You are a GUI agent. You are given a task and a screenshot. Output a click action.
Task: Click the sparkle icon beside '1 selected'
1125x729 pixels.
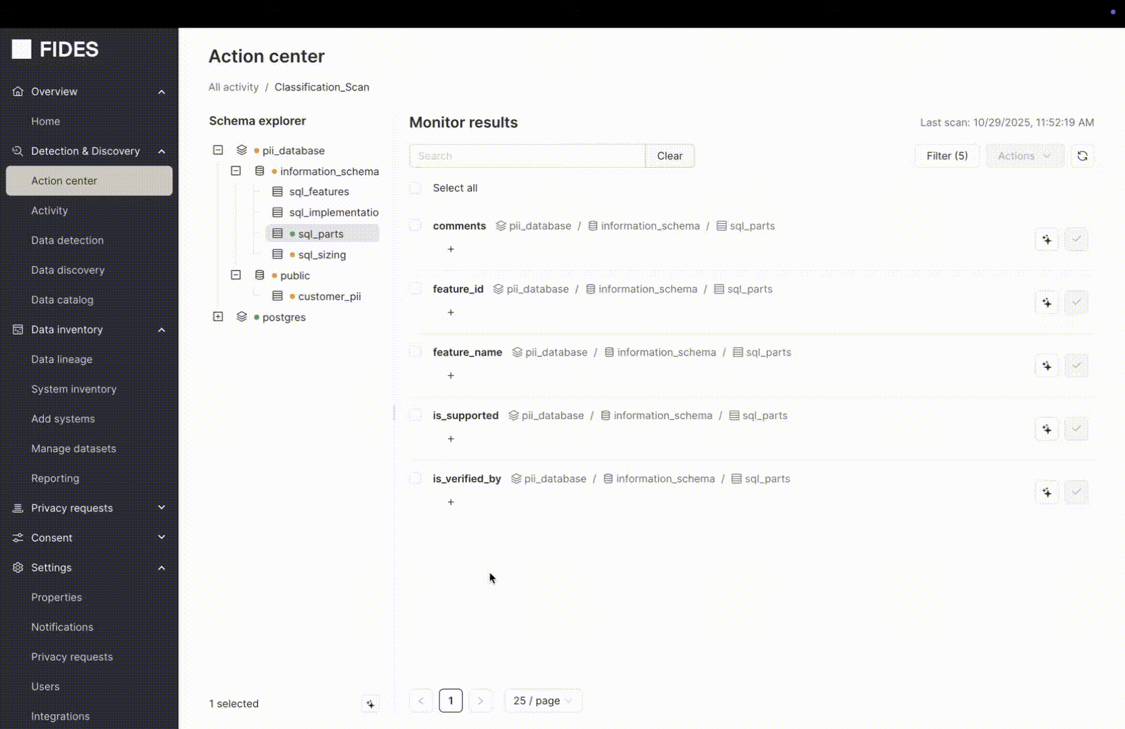[x=370, y=704]
